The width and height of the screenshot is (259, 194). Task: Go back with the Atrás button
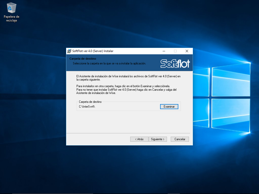[139, 139]
